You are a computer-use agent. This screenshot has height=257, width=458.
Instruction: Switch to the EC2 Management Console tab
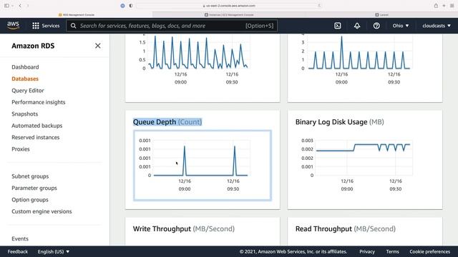229,14
